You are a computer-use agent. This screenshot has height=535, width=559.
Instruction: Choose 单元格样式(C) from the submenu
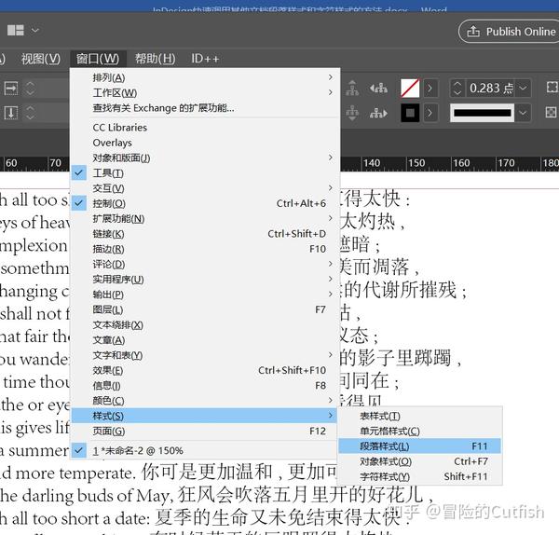click(x=420, y=431)
